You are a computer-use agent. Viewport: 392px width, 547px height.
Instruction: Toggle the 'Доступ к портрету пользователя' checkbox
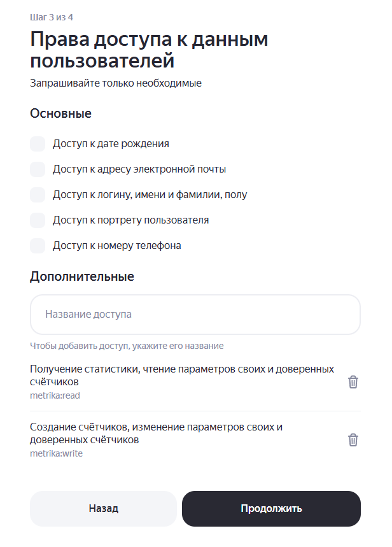click(x=38, y=220)
